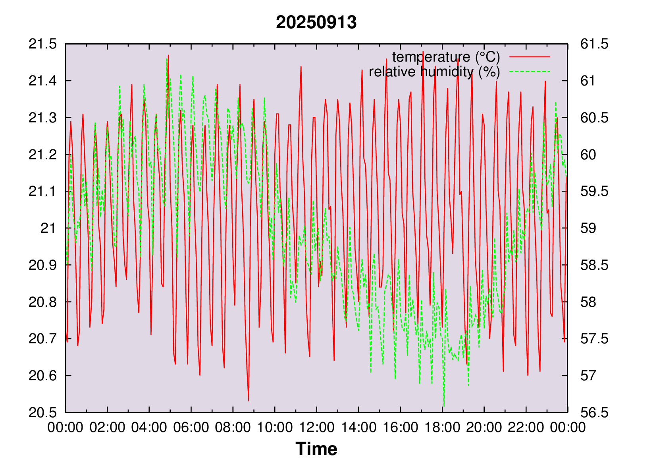Click the 21.5 temperature axis label
This screenshot has width=655, height=459.
pos(42,44)
